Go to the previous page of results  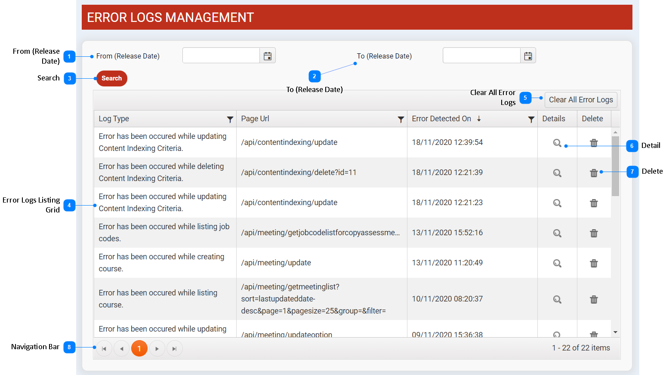point(122,349)
